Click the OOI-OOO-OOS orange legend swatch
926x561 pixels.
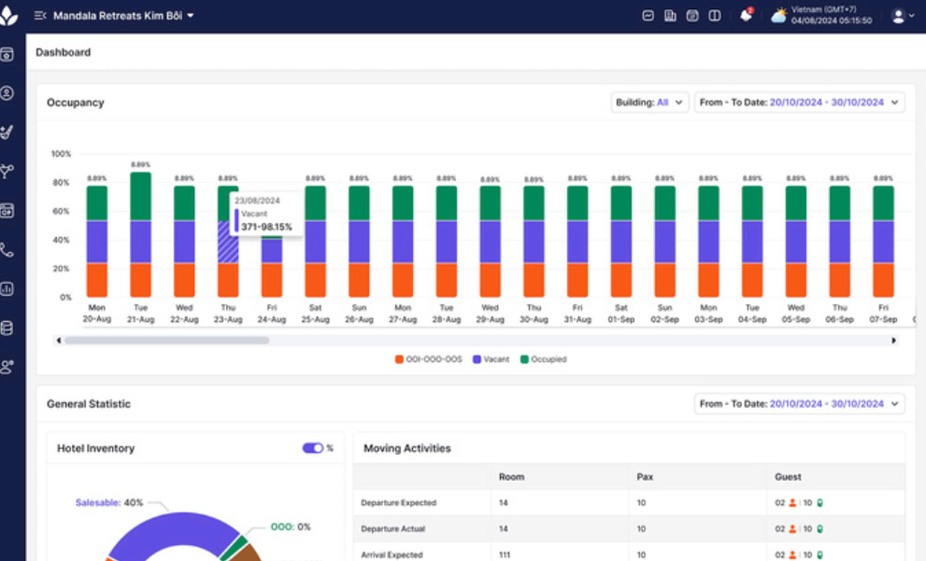399,360
